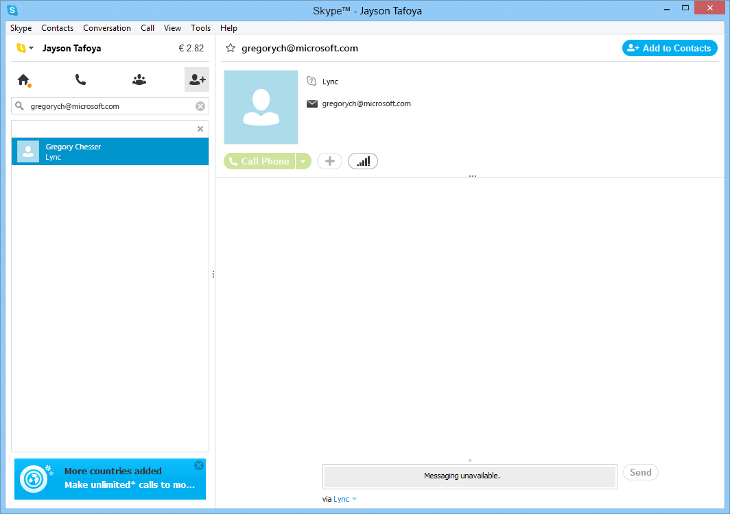
Task: Clear the search field with the X icon
Action: [x=200, y=106]
